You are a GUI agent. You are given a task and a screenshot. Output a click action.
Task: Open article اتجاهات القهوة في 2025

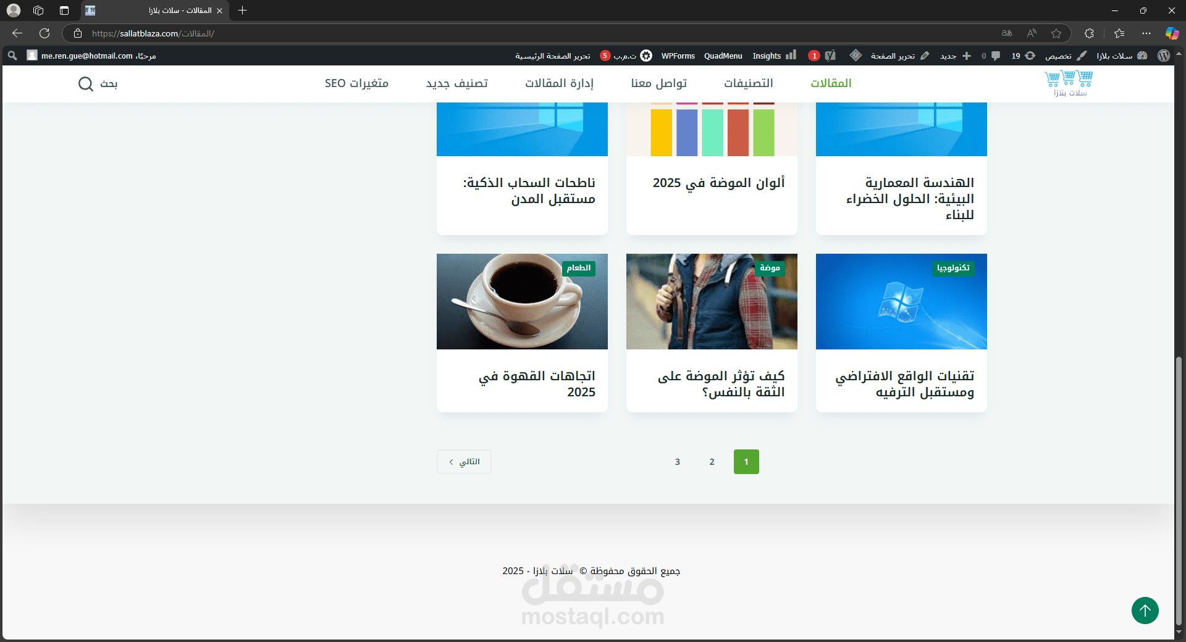[537, 384]
